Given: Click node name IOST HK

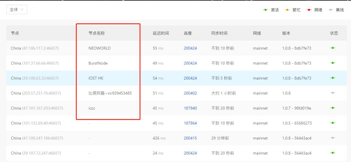Looking at the screenshot, I should pos(96,78).
